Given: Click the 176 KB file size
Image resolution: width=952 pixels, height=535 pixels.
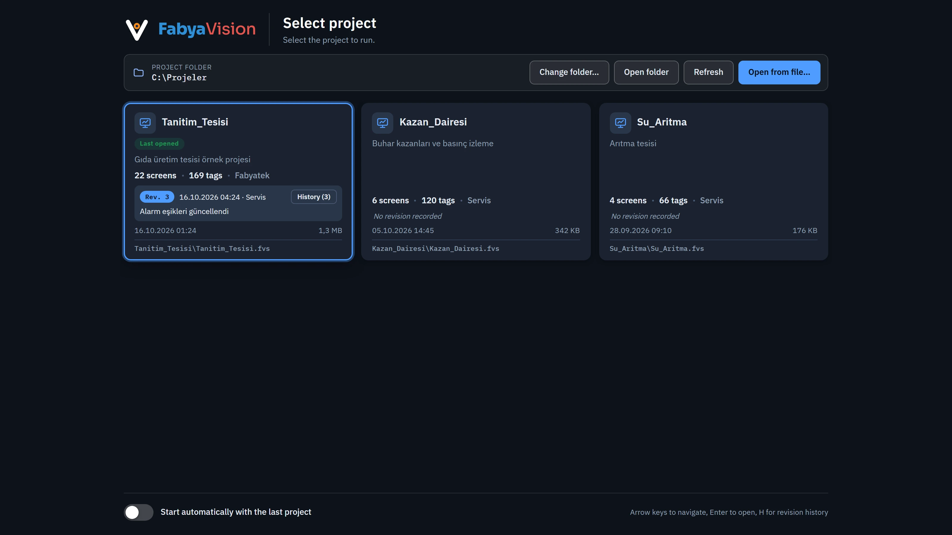Looking at the screenshot, I should (805, 231).
